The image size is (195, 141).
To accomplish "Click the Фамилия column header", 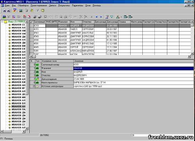I will click(x=64, y=22).
